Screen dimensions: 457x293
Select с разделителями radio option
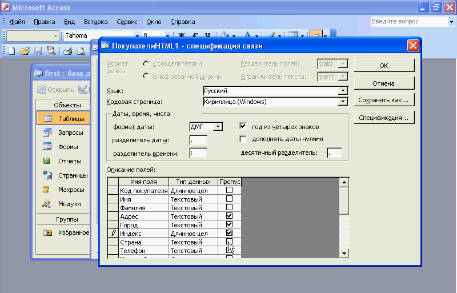146,63
